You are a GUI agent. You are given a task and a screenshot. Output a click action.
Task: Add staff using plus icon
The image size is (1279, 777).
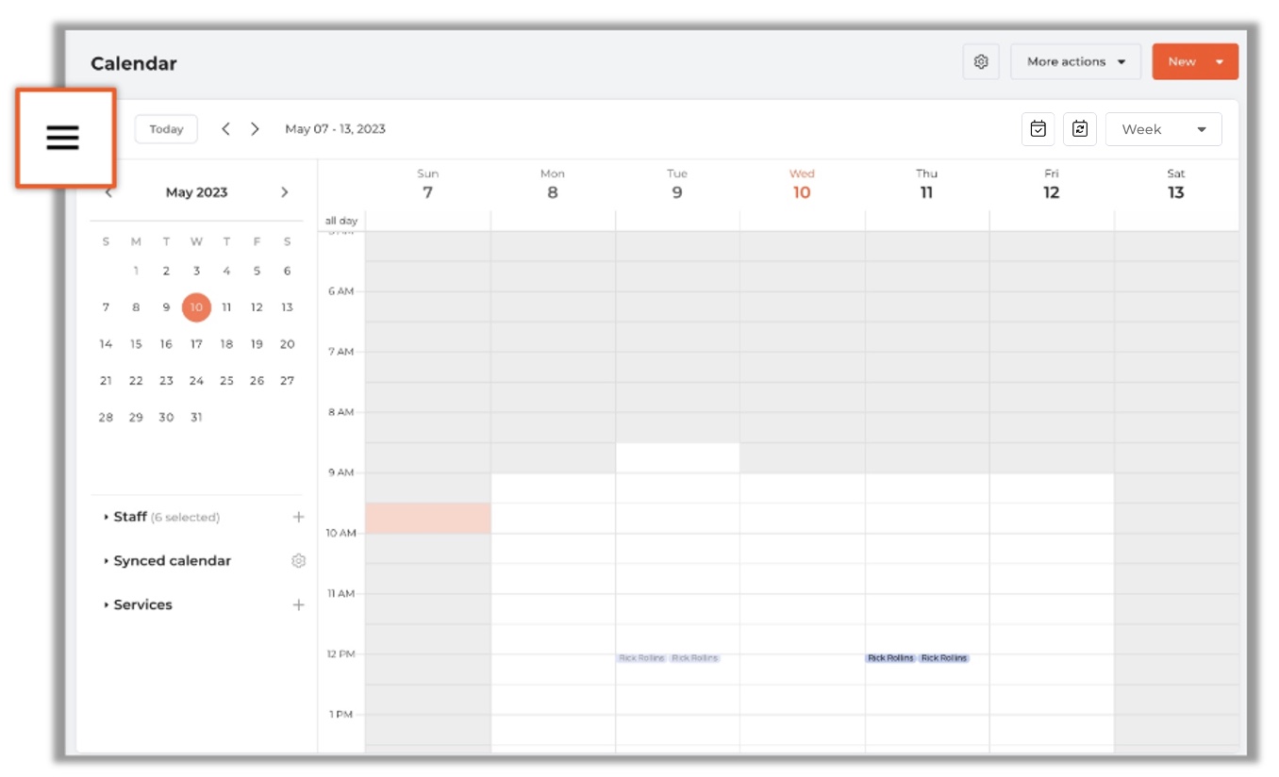[x=298, y=517]
